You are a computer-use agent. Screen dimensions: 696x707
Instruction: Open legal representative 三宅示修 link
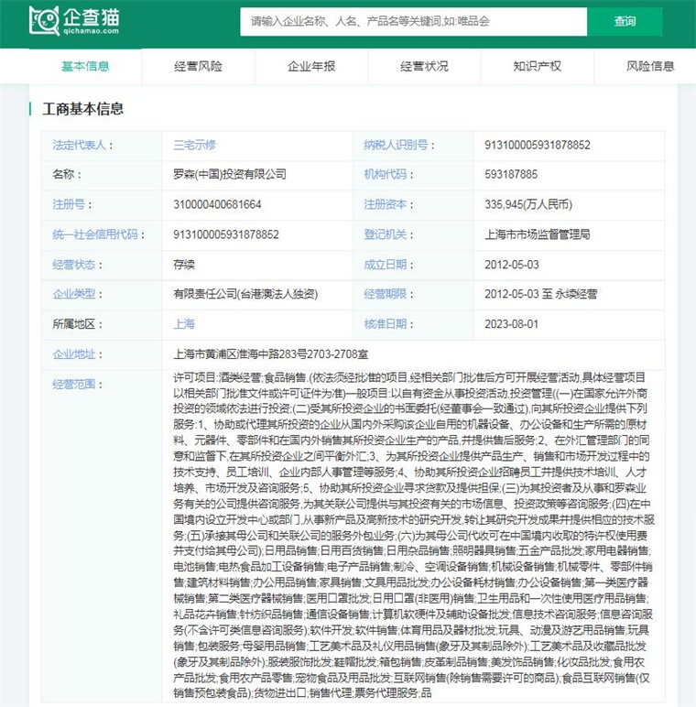pos(195,145)
